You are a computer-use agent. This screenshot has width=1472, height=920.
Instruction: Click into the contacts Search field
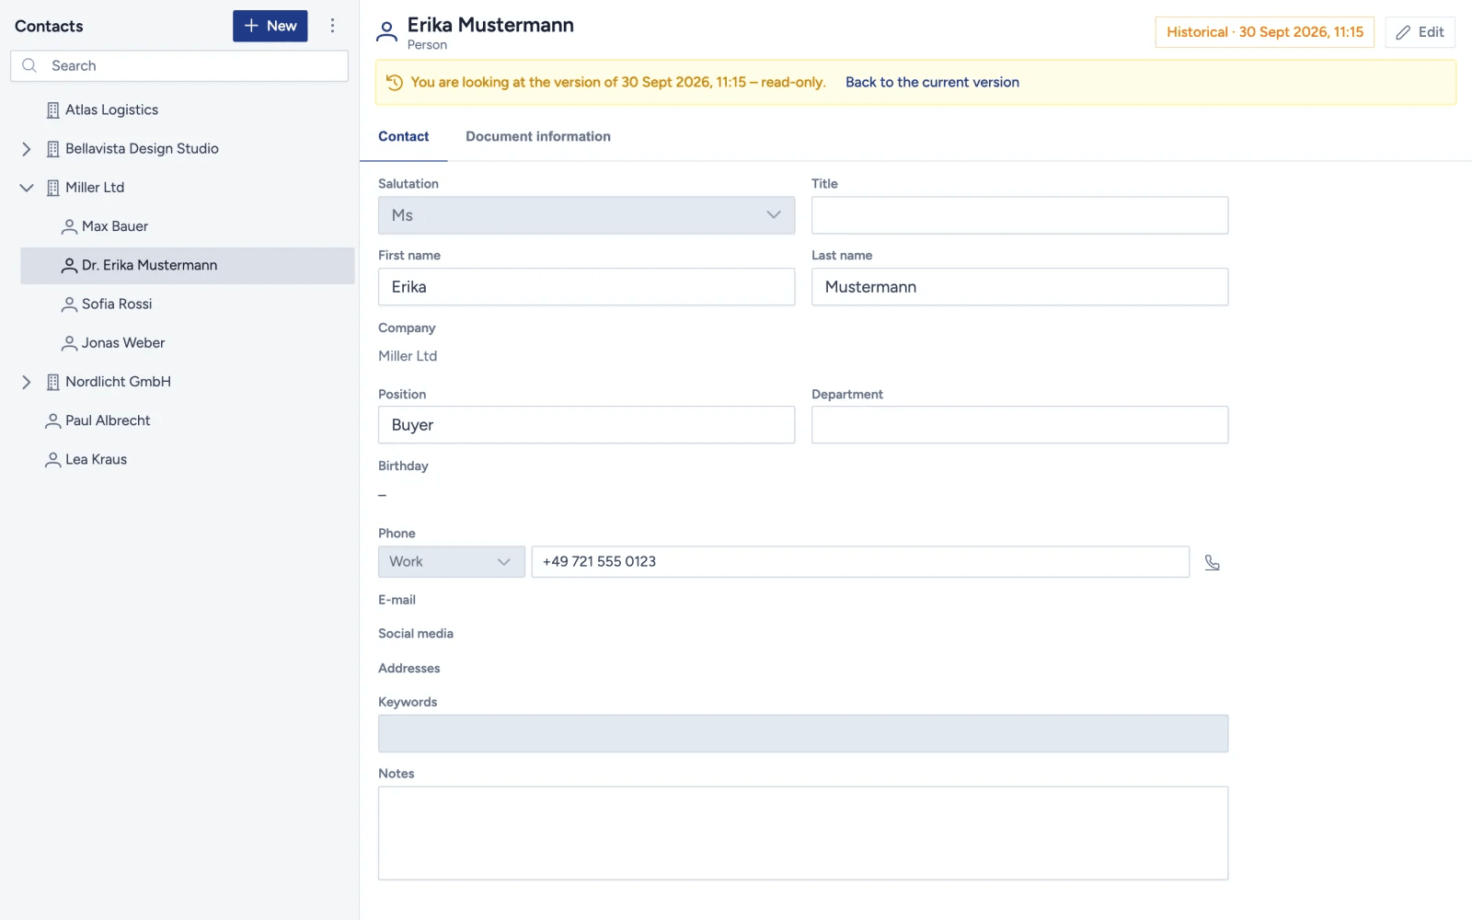(179, 65)
